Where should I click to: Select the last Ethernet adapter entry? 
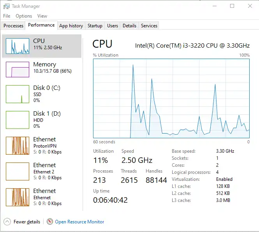(42, 197)
